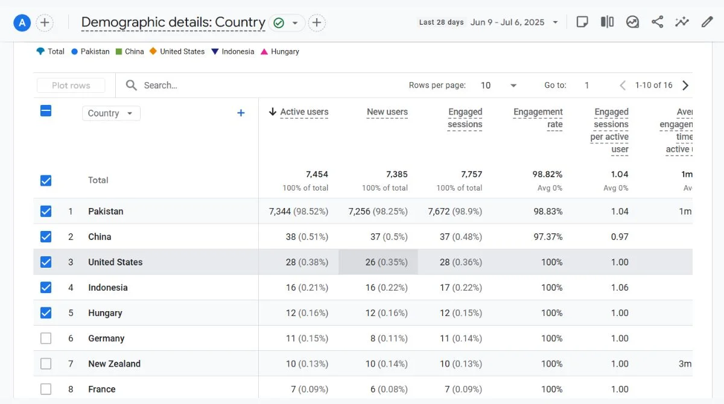Open the Country dimension dropdown
This screenshot has height=404, width=724.
pyautogui.click(x=111, y=113)
